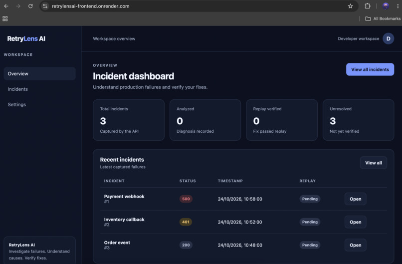Reload the page with the refresh icon
The image size is (402, 264).
tap(30, 6)
